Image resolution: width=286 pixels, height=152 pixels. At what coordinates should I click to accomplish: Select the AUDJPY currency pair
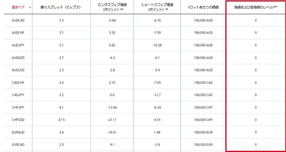18,45
